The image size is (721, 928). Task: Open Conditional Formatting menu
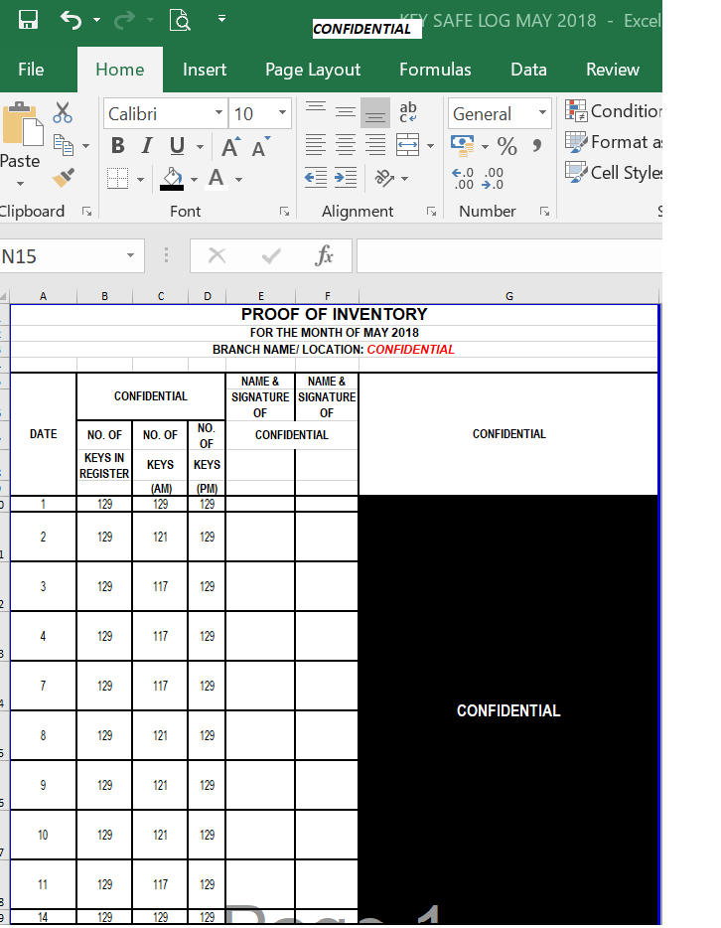coord(614,111)
